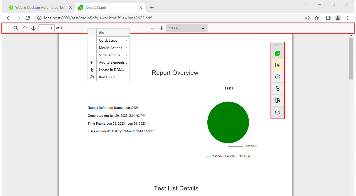This screenshot has width=356, height=196.
Task: Open the Chrome three-dot menu
Action: point(347,18)
